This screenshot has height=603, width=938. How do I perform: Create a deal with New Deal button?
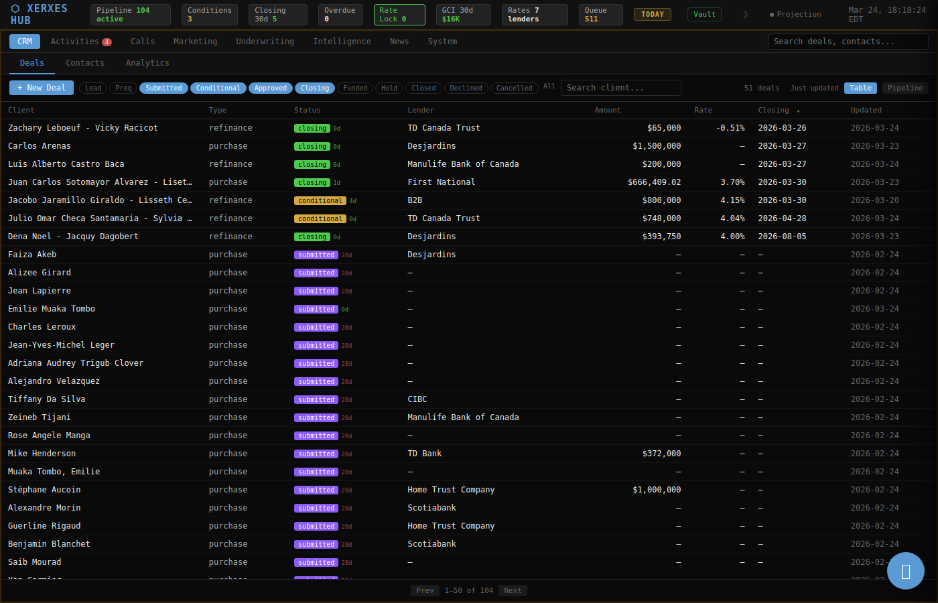tap(42, 88)
